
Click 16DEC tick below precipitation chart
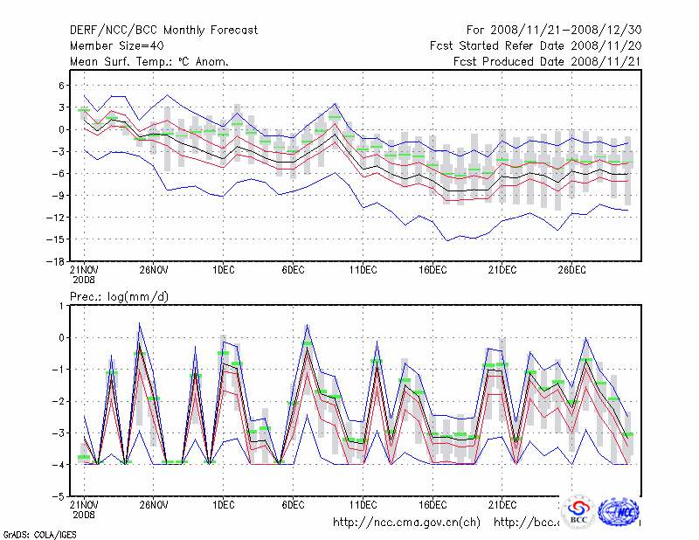coord(433,504)
